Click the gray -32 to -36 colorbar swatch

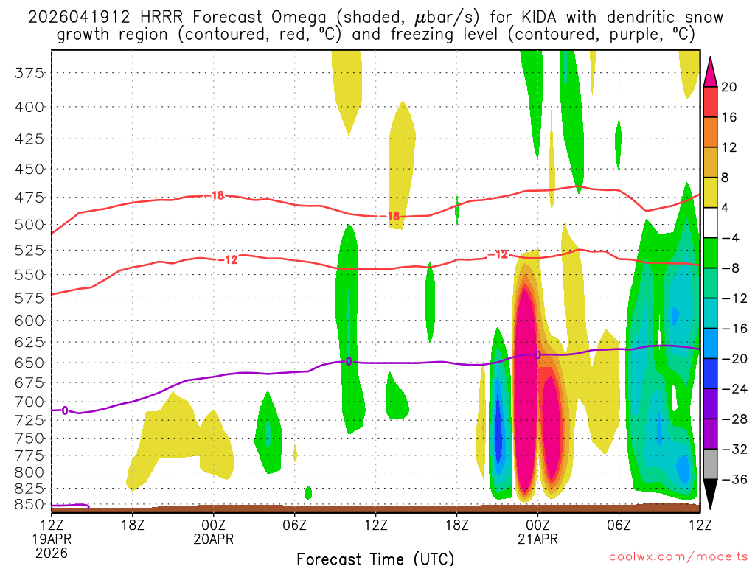(710, 464)
